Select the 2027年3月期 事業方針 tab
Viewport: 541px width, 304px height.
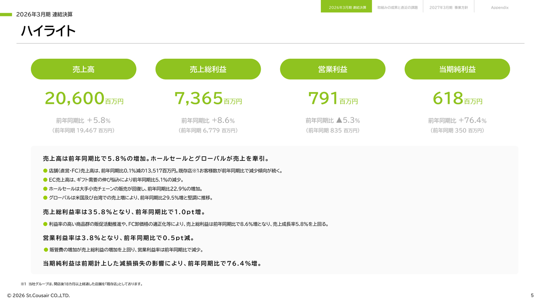tap(448, 8)
